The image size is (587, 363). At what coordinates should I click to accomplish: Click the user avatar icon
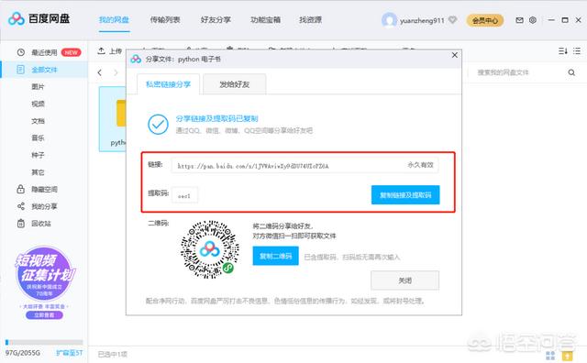(x=389, y=20)
